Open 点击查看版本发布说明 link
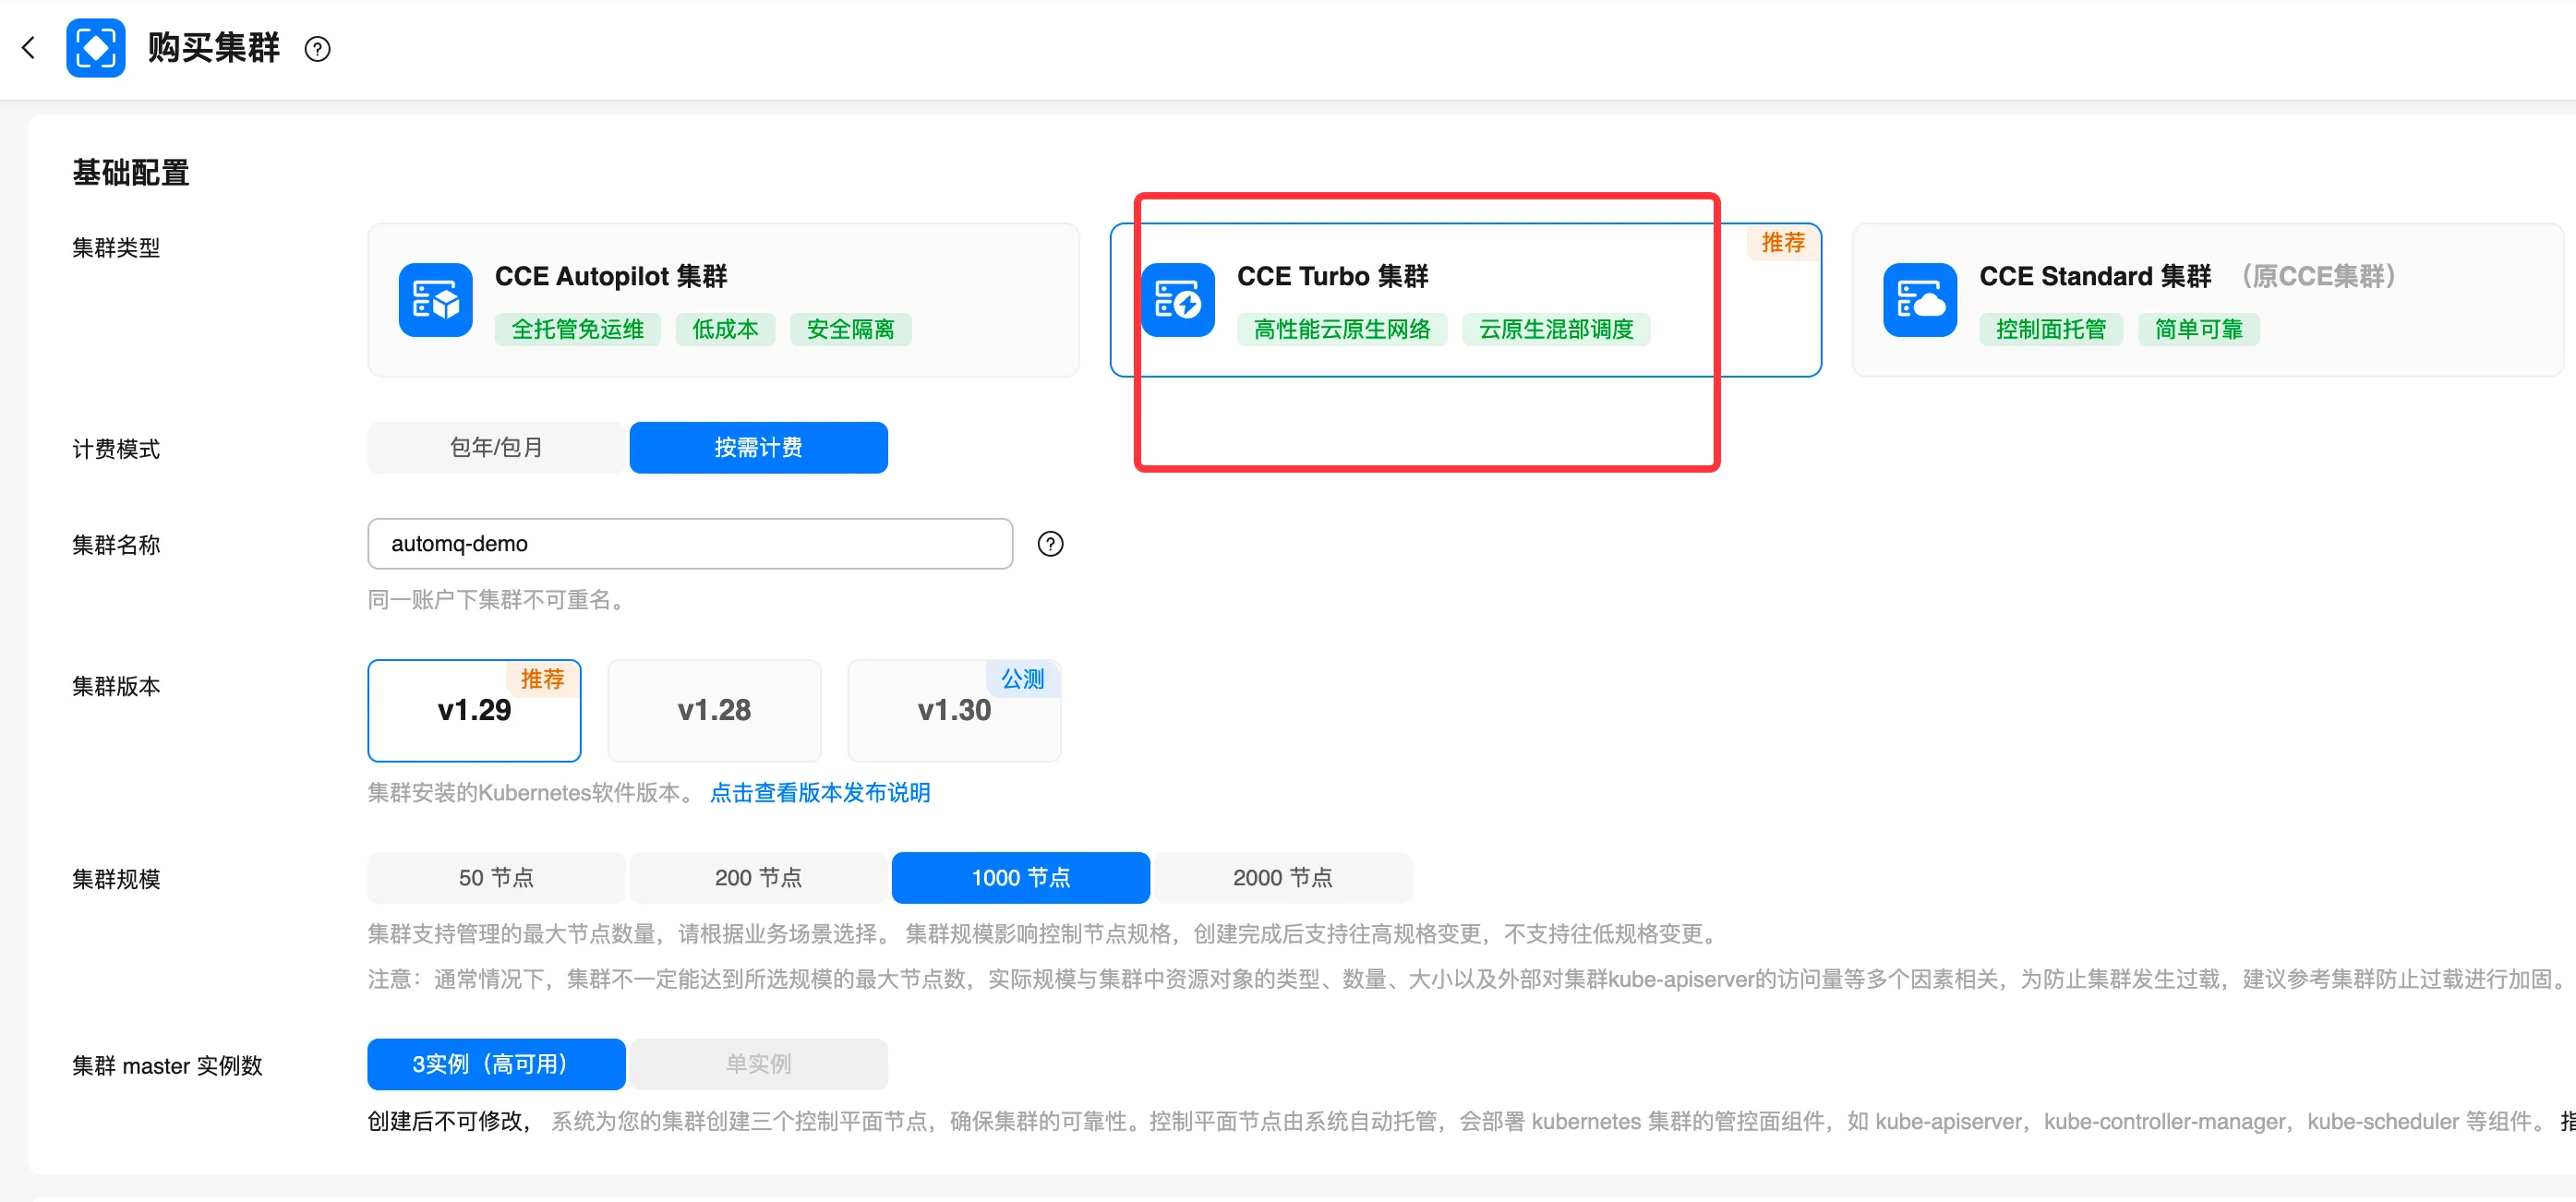Screen dimensions: 2576x1202 click(x=820, y=792)
